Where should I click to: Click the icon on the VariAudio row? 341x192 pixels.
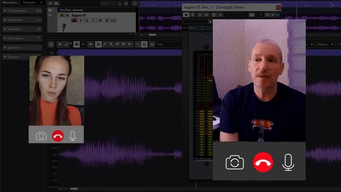pyautogui.click(x=39, y=29)
